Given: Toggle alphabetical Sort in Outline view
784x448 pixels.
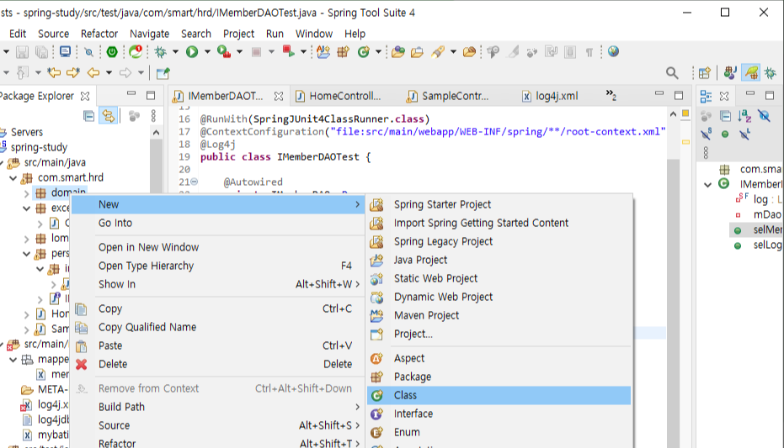Looking at the screenshot, I should pyautogui.click(x=744, y=116).
